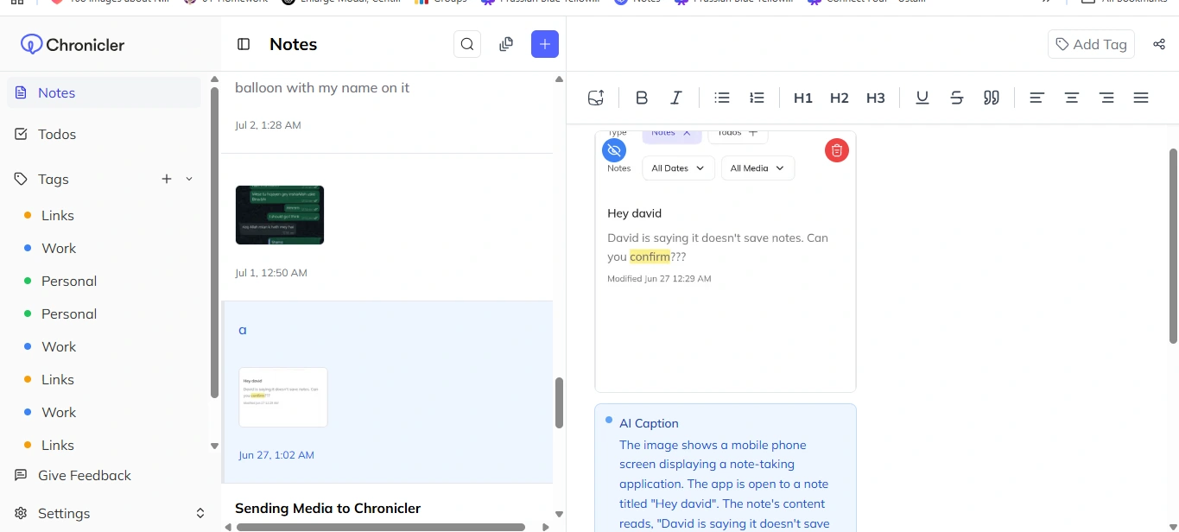Image resolution: width=1179 pixels, height=532 pixels.
Task: Expand the Settings up-down chevron
Action: 200,513
